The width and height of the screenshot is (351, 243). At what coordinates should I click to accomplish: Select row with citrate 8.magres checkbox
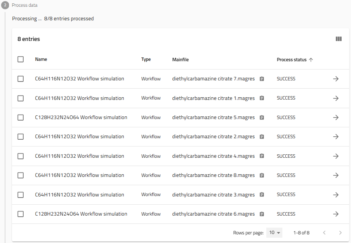(x=21, y=175)
